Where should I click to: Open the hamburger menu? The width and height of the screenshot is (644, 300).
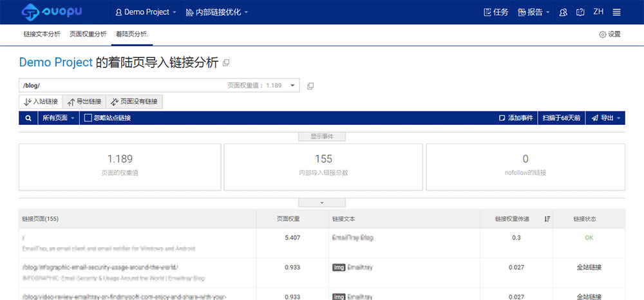click(x=616, y=12)
